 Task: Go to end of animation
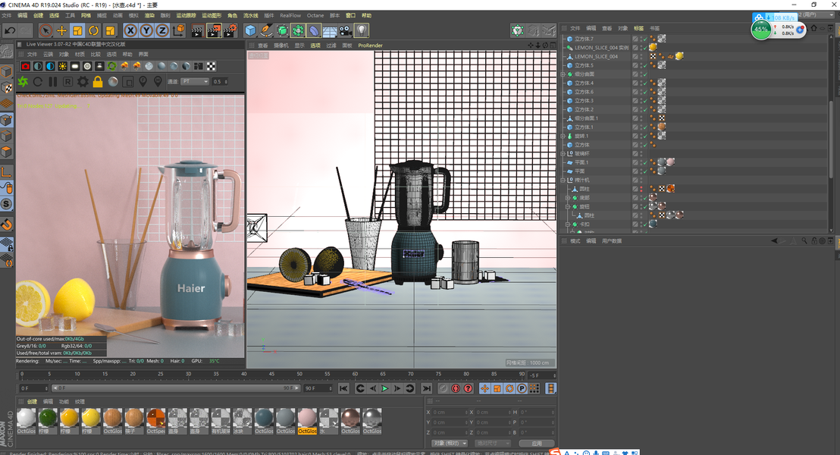coord(426,388)
